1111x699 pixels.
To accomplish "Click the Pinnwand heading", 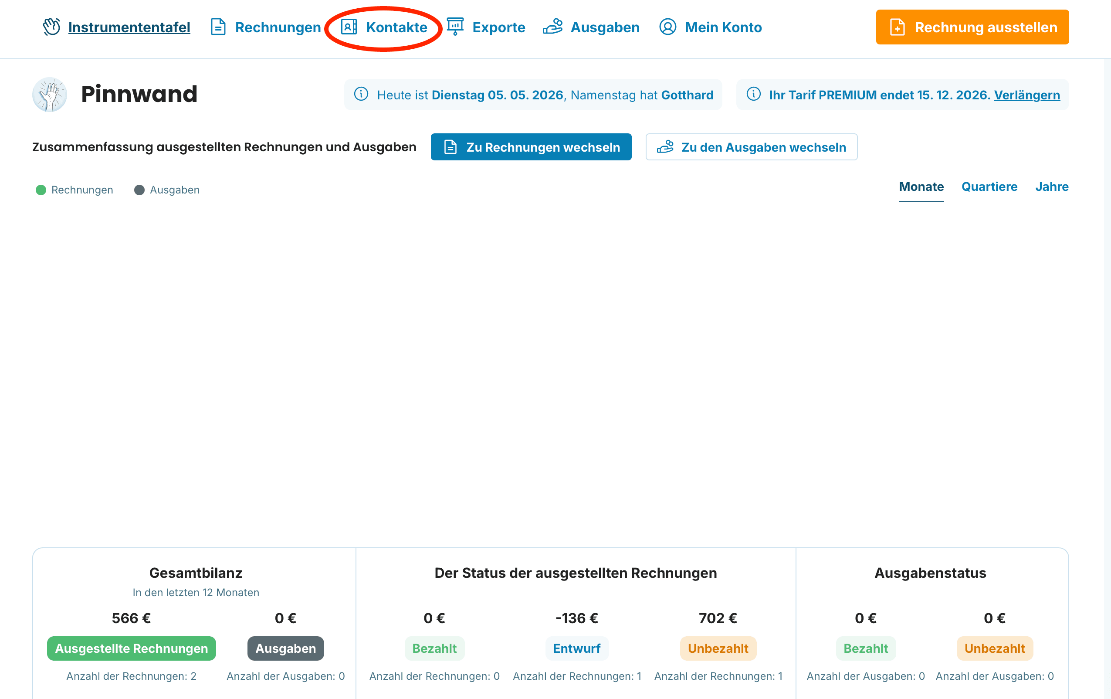I will [139, 94].
